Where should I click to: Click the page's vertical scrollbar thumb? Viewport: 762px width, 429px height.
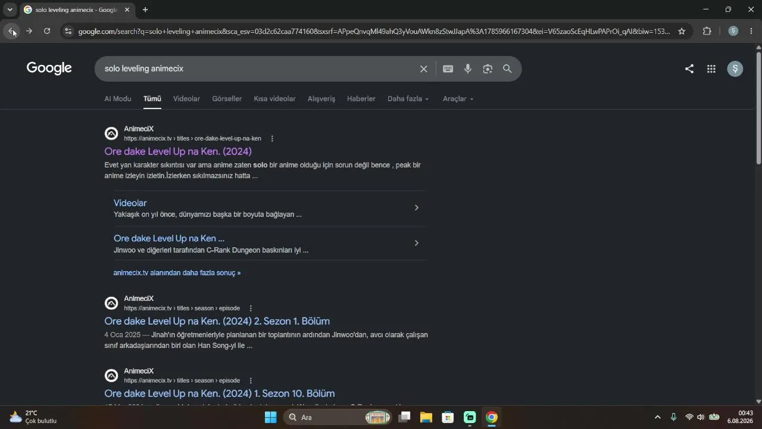tap(758, 107)
